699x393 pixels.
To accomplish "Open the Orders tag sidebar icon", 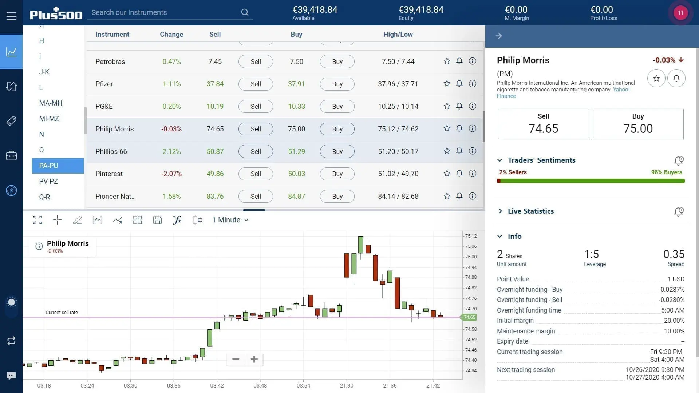I will 11,121.
